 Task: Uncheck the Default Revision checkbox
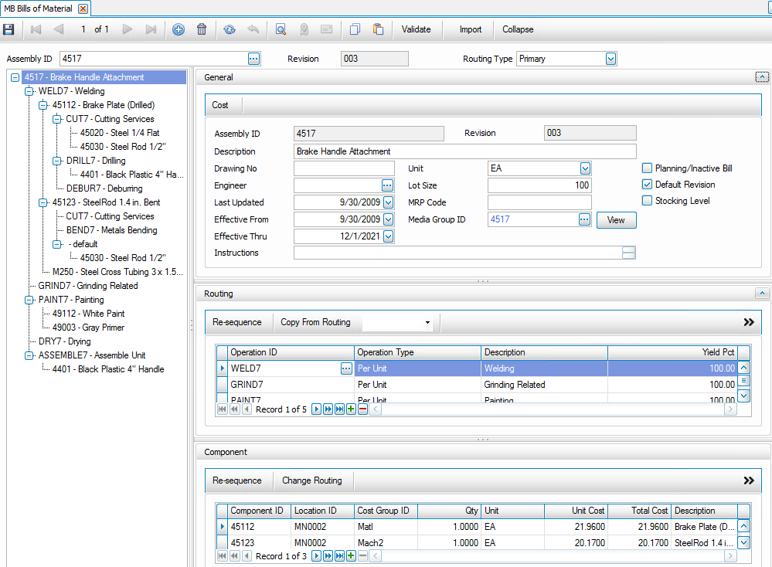(x=648, y=185)
